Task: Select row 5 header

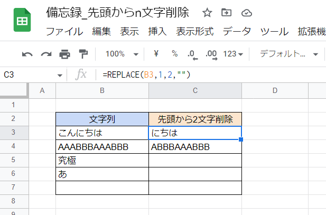Action: 14,160
